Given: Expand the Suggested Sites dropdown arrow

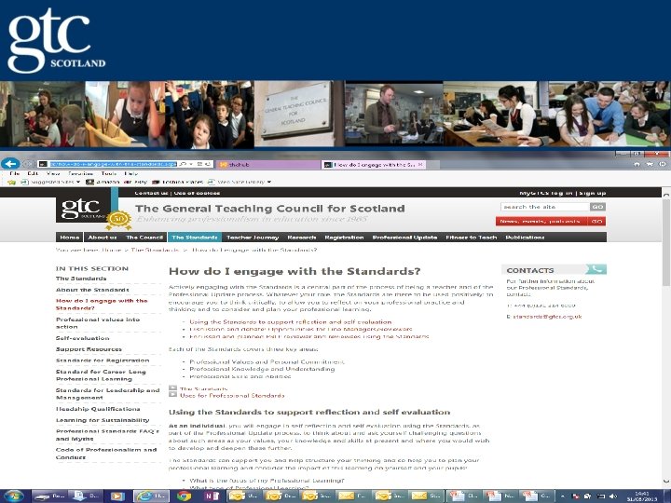Looking at the screenshot, I should coord(78,183).
